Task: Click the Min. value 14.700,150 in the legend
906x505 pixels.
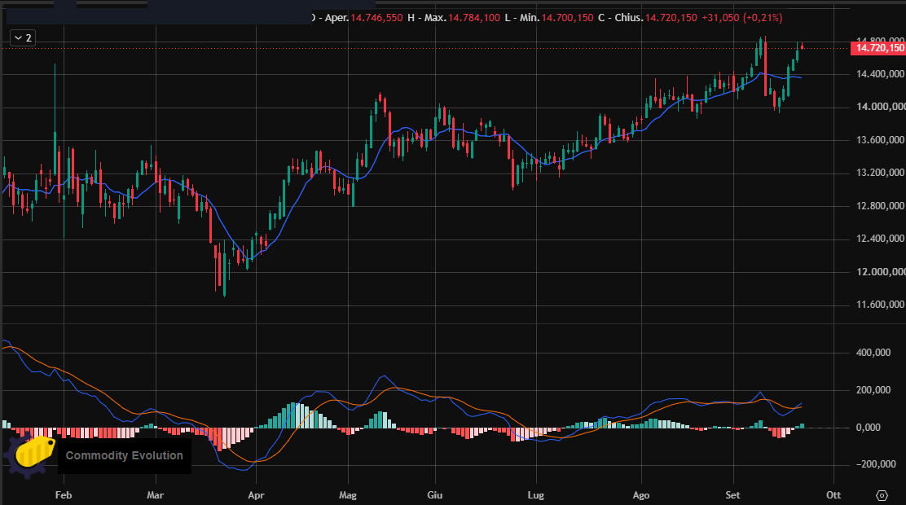Action: (x=567, y=18)
